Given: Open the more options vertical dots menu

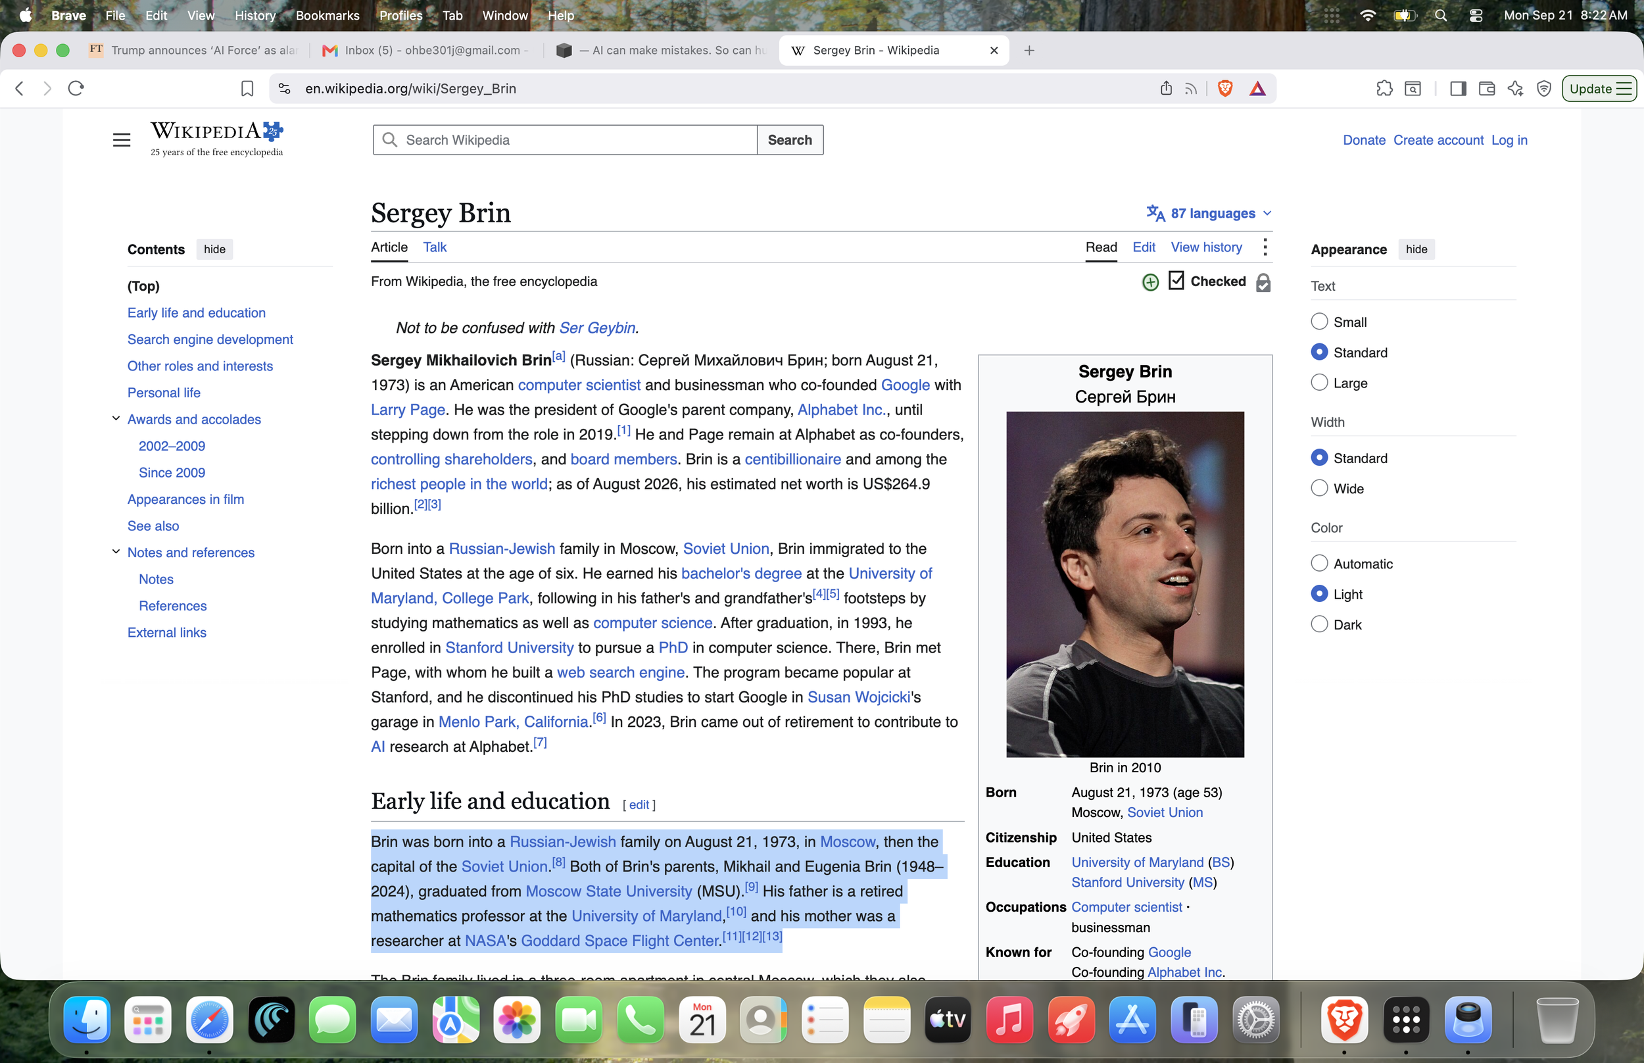Looking at the screenshot, I should (x=1265, y=247).
